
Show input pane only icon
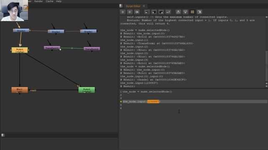point(178,12)
